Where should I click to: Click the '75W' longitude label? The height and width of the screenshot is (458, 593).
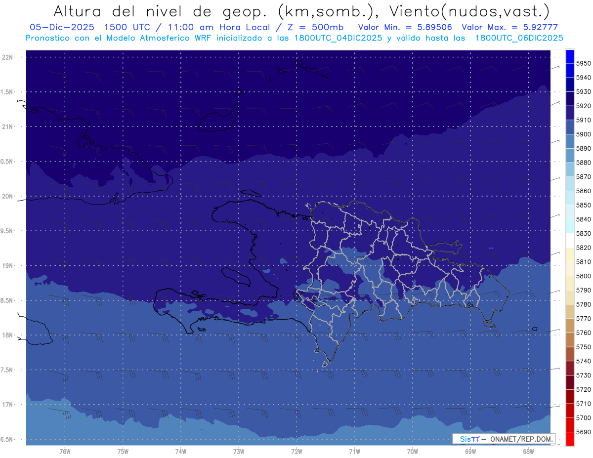point(123,452)
